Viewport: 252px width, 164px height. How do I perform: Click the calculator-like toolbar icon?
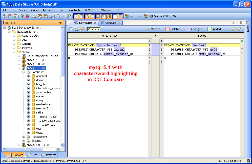(x=69, y=16)
